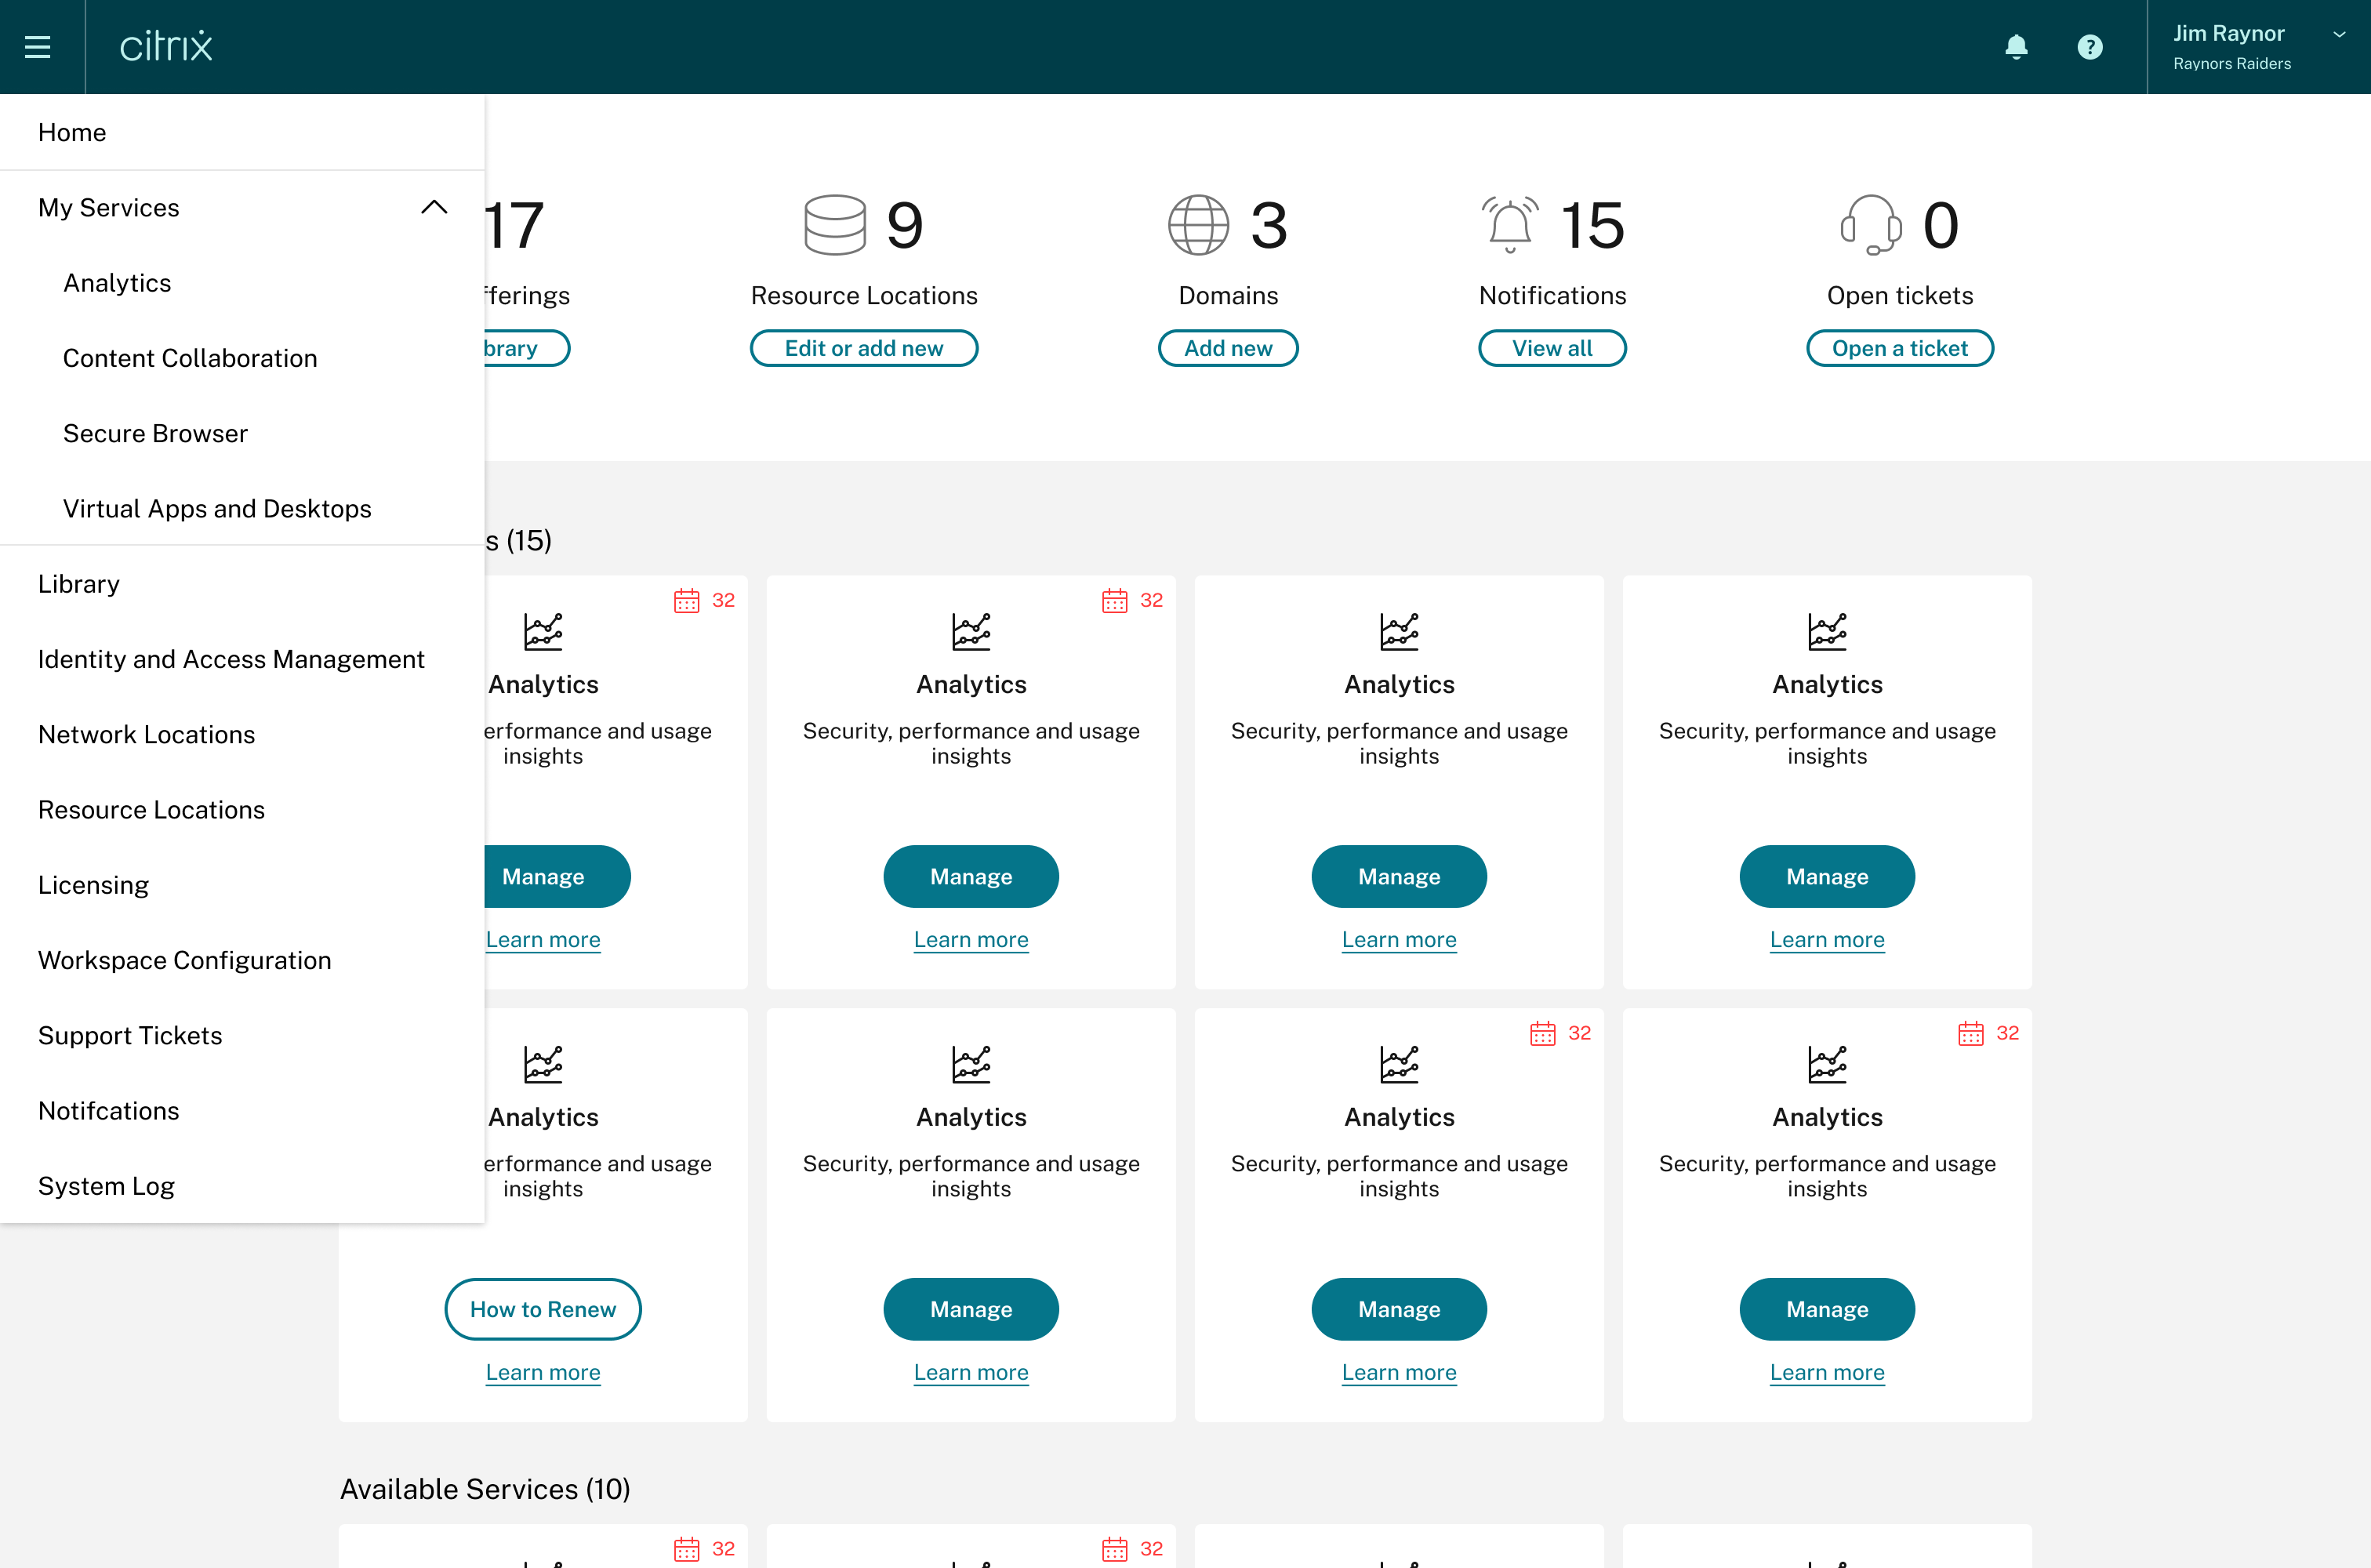The height and width of the screenshot is (1568, 2371).
Task: Open Identity and Access Management menu item
Action: coord(231,659)
